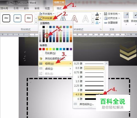The image size is (137, 118).
Task: Pick the purple standard color
Action: (x=71, y=49)
